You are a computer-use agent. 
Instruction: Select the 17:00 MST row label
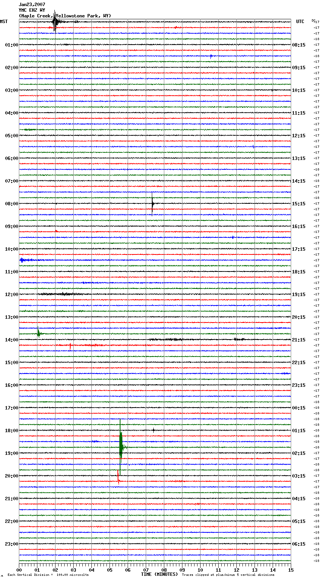pyautogui.click(x=11, y=408)
